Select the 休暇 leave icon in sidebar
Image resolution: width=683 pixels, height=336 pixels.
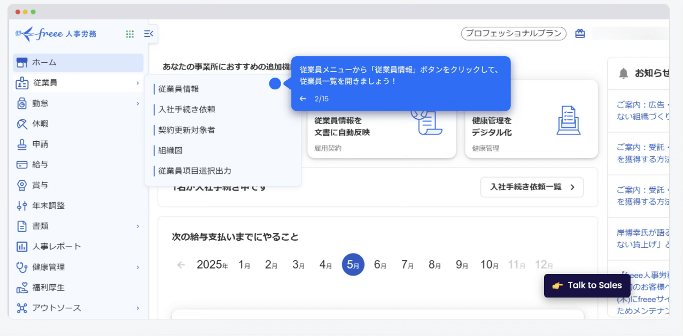[x=22, y=124]
